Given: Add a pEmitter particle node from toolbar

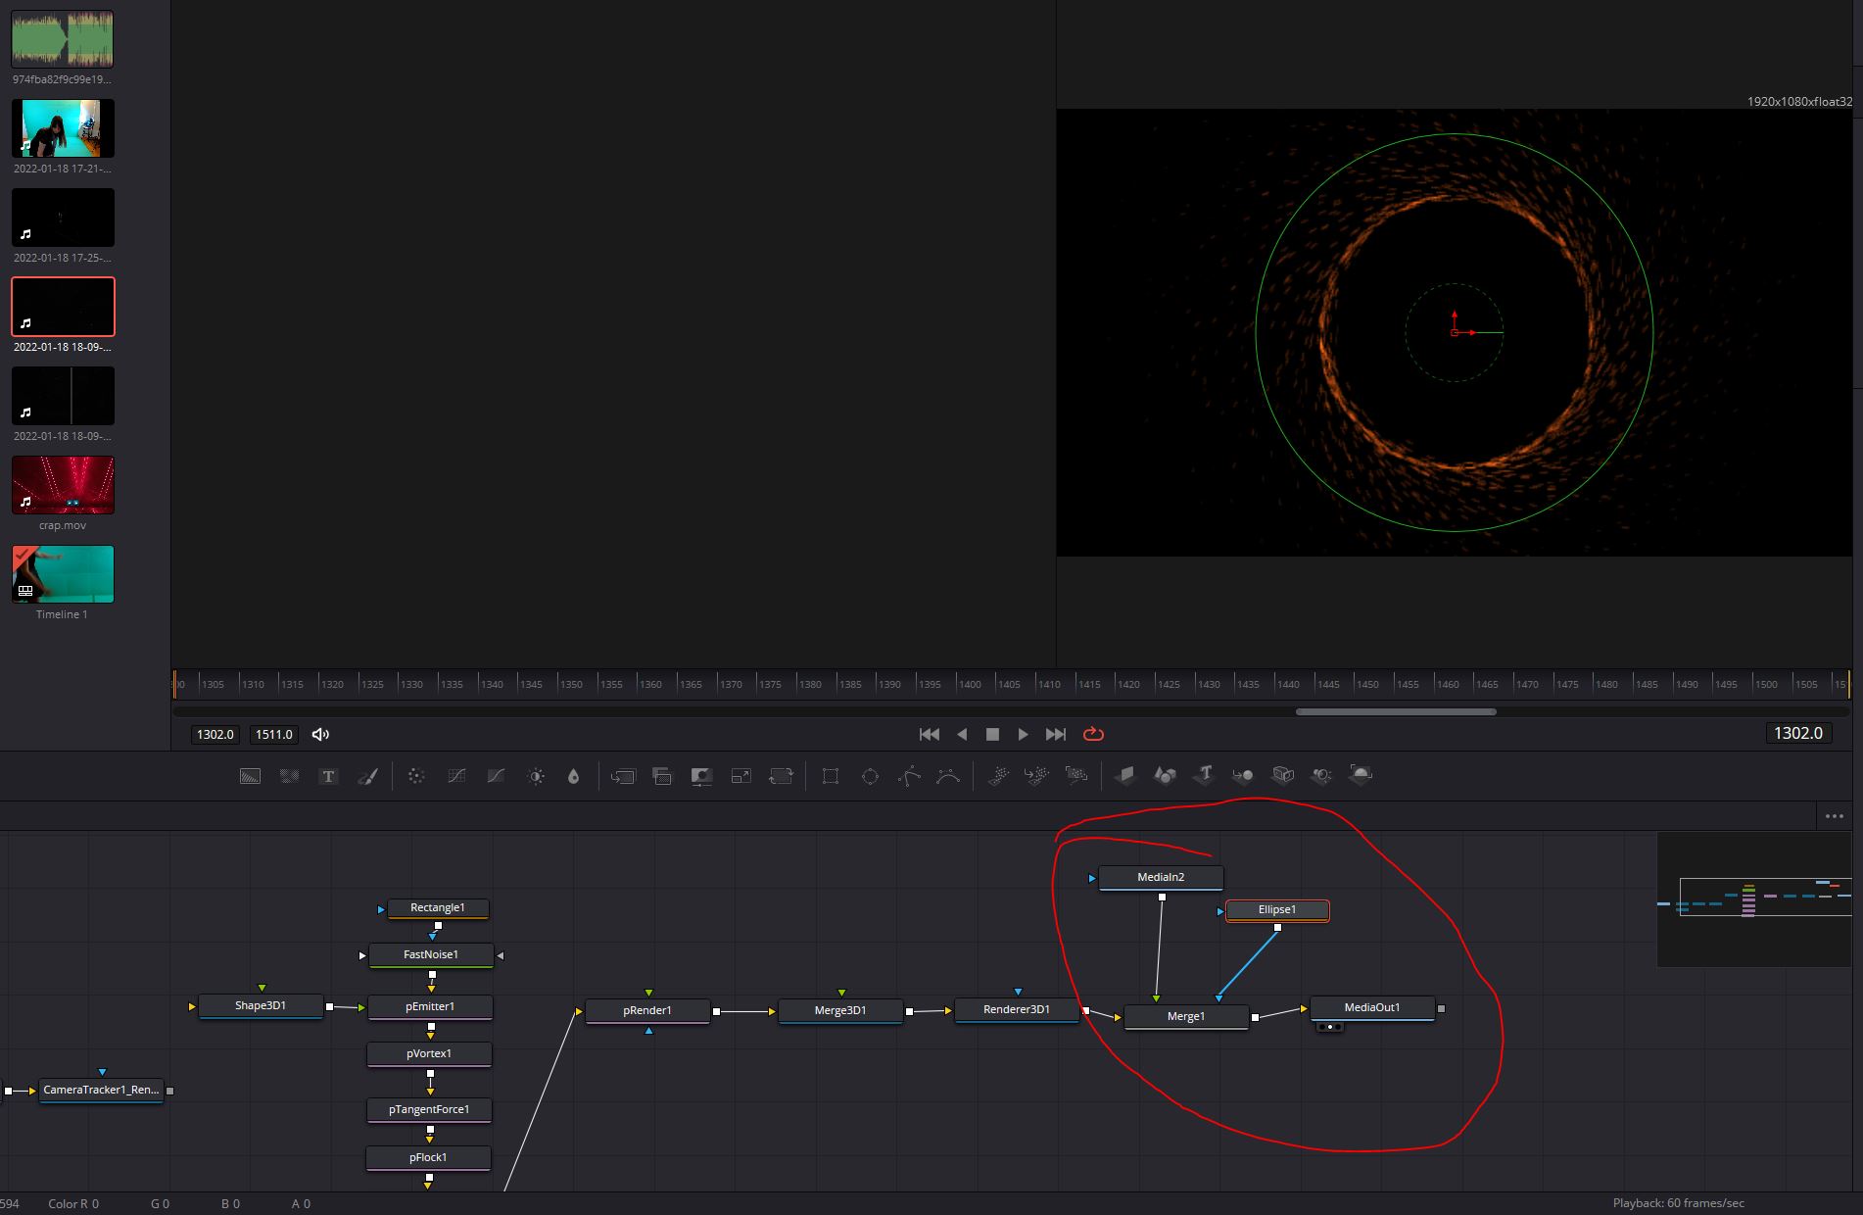Looking at the screenshot, I should tap(998, 776).
